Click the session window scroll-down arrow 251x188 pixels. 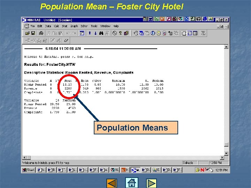(x=226, y=153)
